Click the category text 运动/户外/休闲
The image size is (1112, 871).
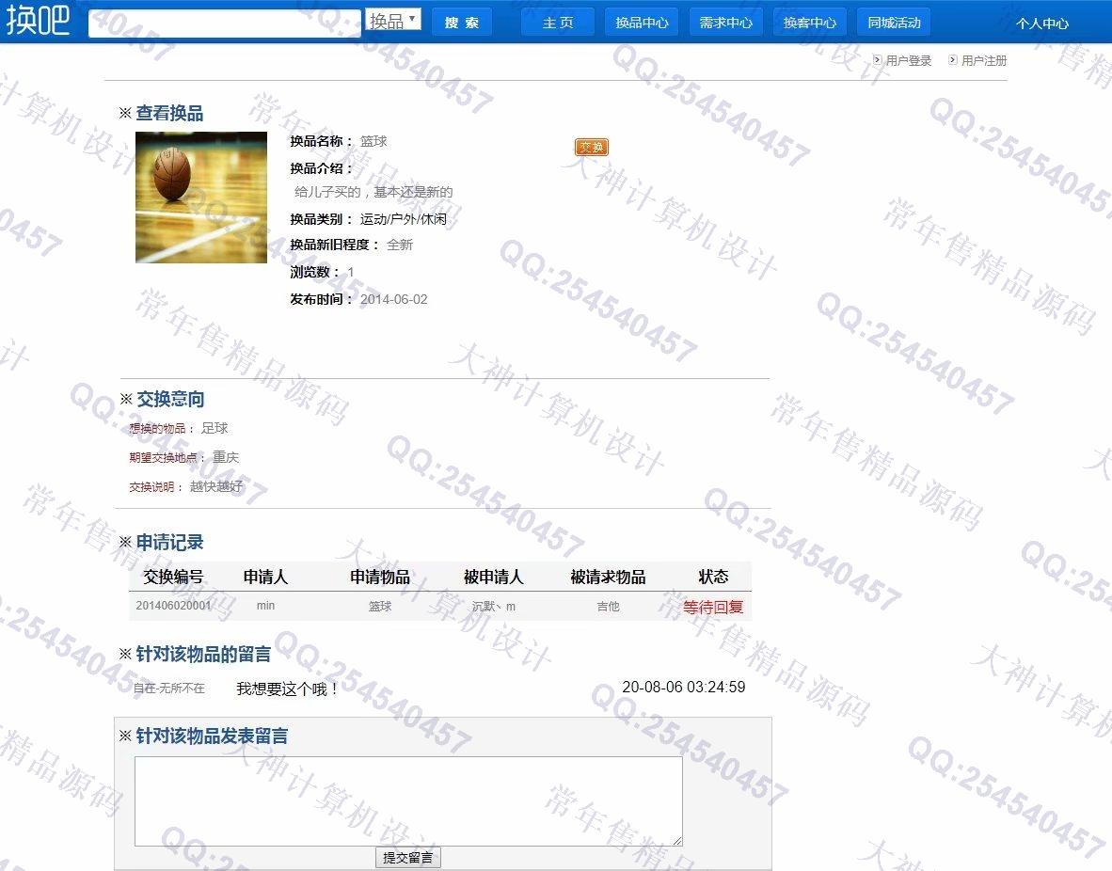[403, 219]
